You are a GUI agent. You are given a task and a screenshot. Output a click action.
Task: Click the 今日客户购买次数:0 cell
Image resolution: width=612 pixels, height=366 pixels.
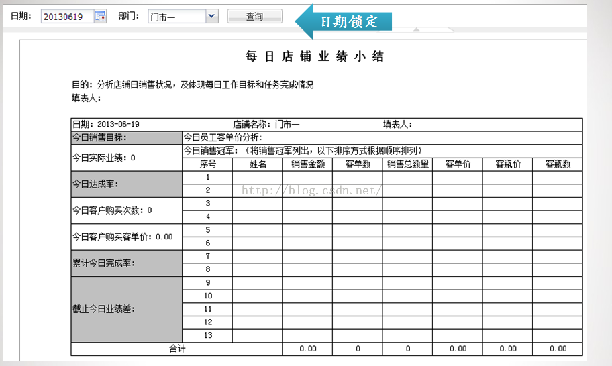(x=126, y=210)
